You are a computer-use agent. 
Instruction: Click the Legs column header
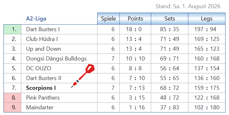click(207, 19)
